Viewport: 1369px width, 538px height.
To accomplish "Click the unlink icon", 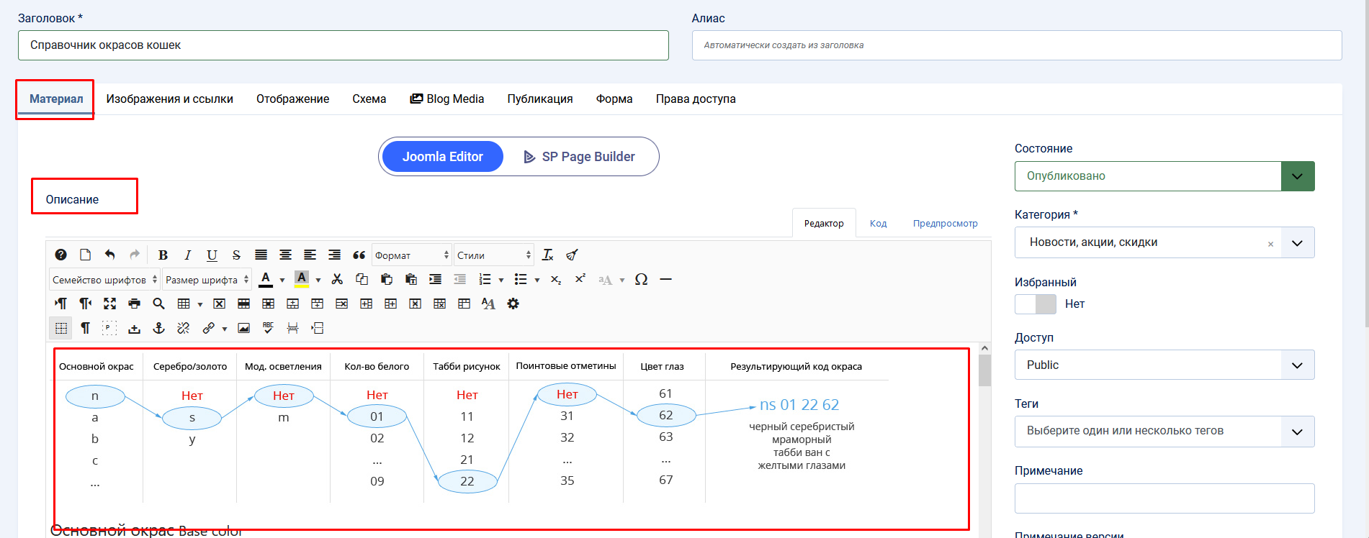I will point(184,328).
